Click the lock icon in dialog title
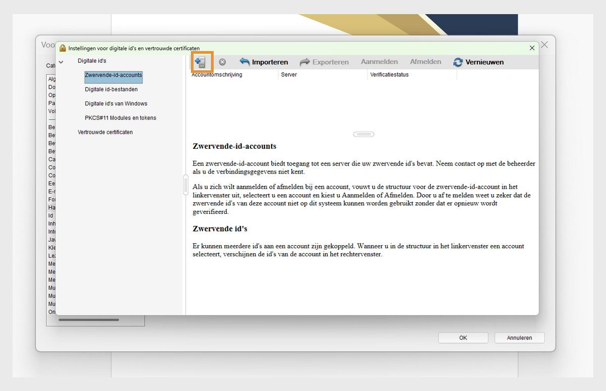The width and height of the screenshot is (606, 391). click(63, 48)
